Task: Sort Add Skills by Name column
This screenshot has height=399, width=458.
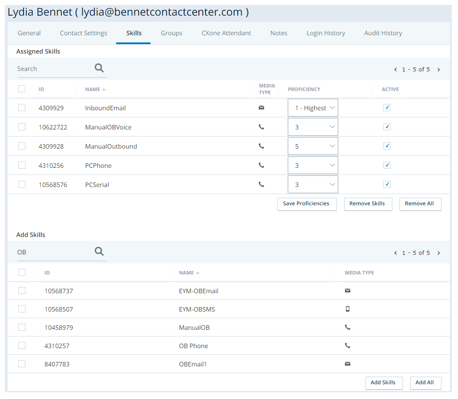Action: (x=189, y=273)
